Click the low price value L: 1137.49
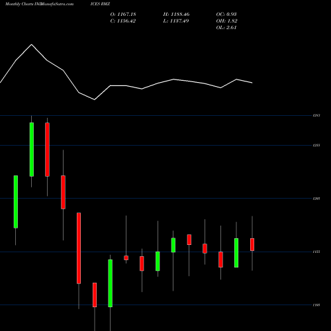 point(176,21)
